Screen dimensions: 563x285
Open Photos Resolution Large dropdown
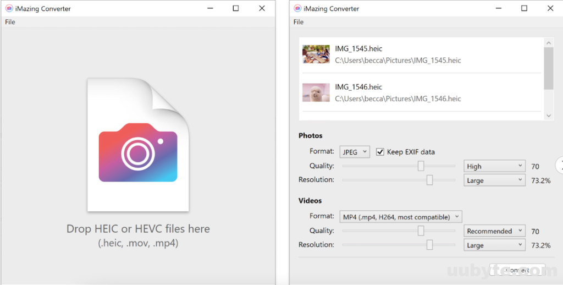tap(494, 180)
